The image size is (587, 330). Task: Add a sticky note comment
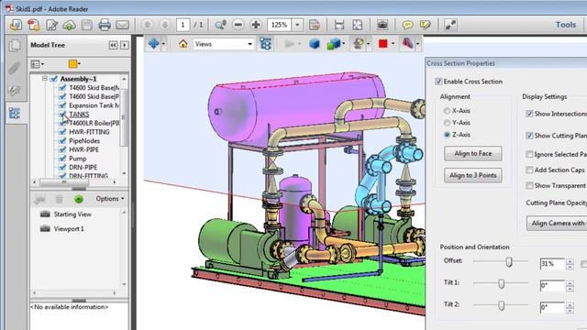(x=407, y=25)
